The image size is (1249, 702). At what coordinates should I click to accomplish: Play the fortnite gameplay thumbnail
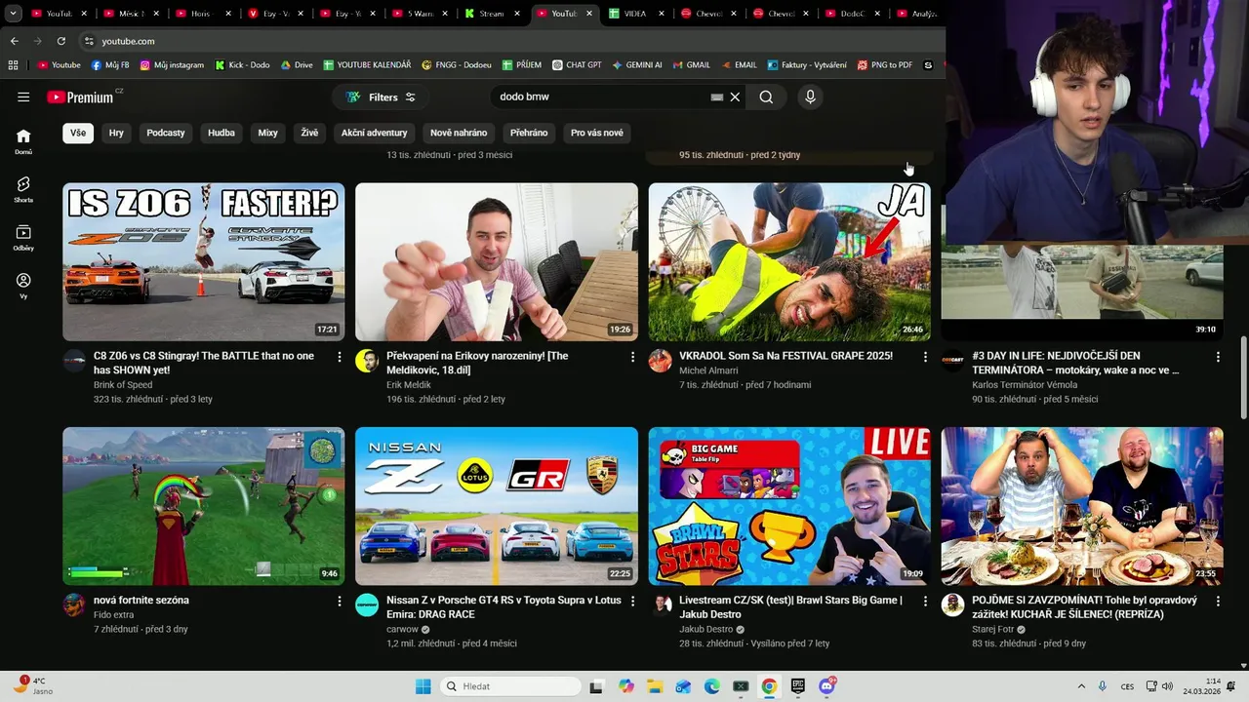click(x=204, y=506)
